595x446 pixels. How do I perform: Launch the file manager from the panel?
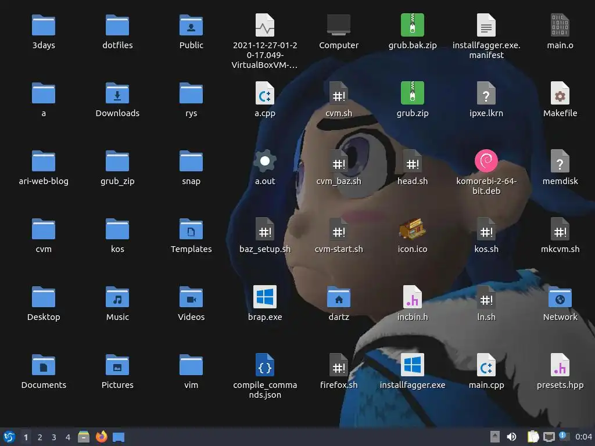84,437
